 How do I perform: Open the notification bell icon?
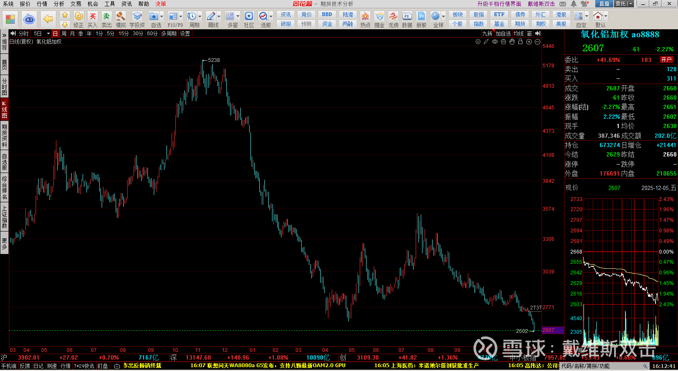pyautogui.click(x=574, y=4)
